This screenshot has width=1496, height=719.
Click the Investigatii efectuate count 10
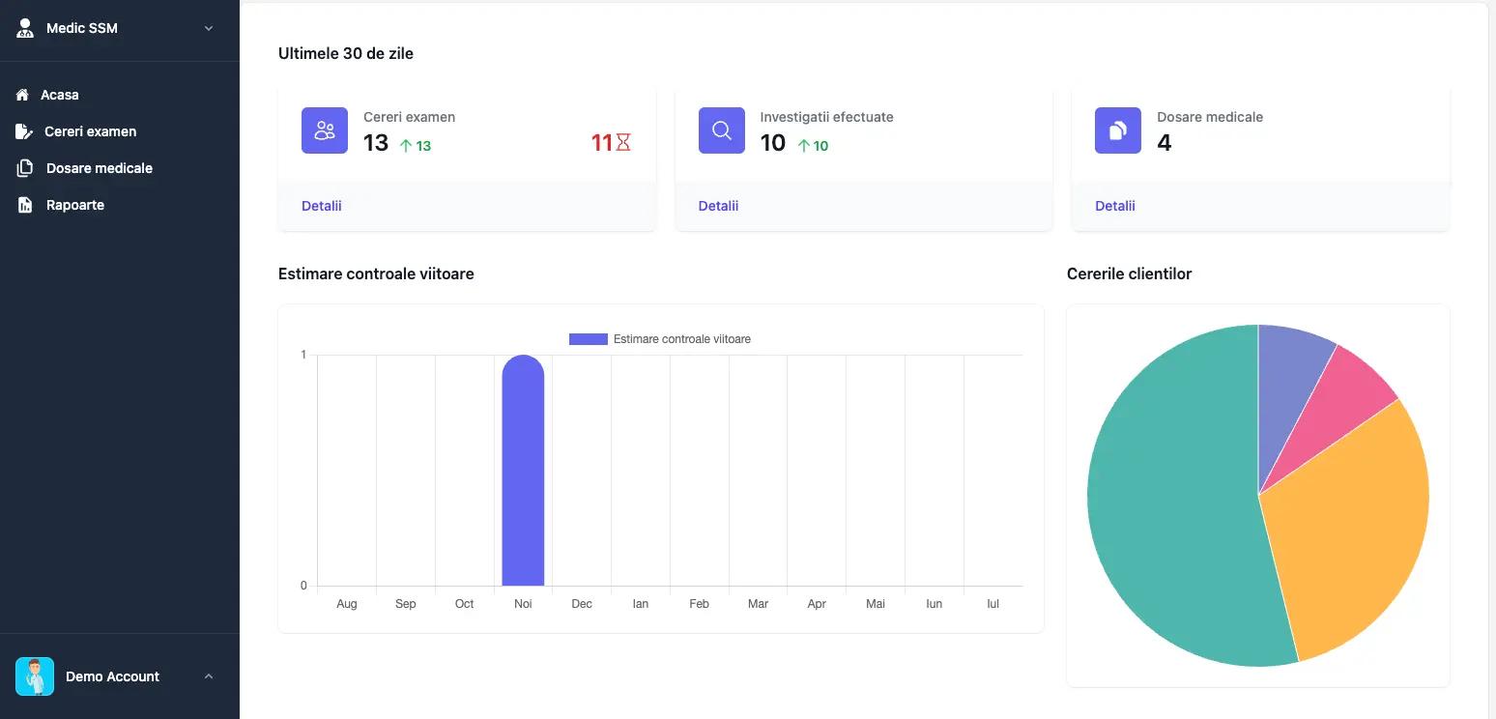[x=773, y=143]
